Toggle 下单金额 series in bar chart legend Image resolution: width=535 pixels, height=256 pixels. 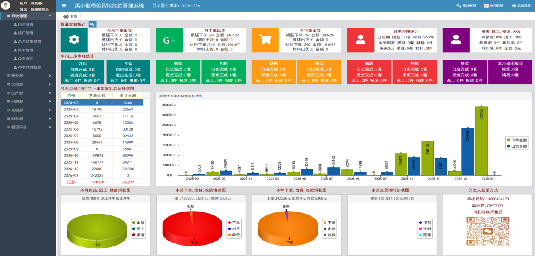point(517,140)
